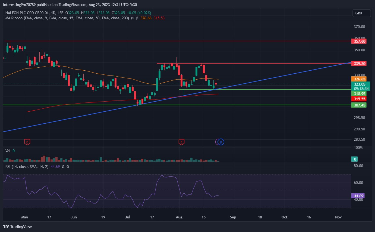The width and height of the screenshot is (375, 232).
Task: Click the red 357.60 price label
Action: (x=359, y=41)
